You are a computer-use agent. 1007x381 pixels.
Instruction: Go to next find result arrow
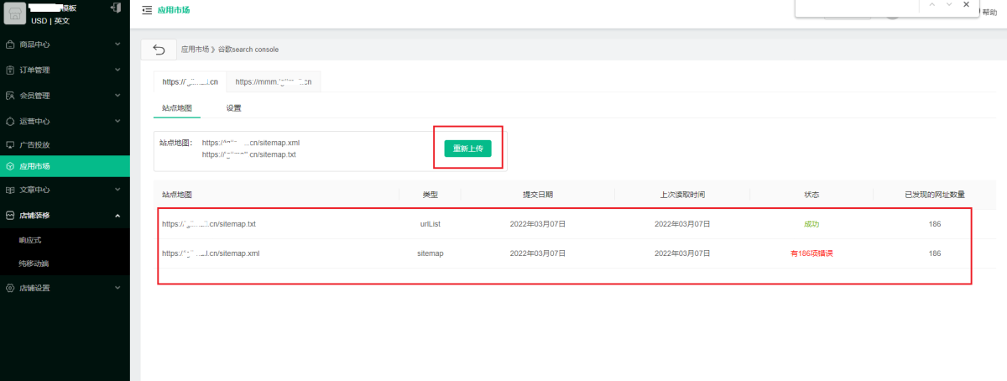pyautogui.click(x=948, y=5)
